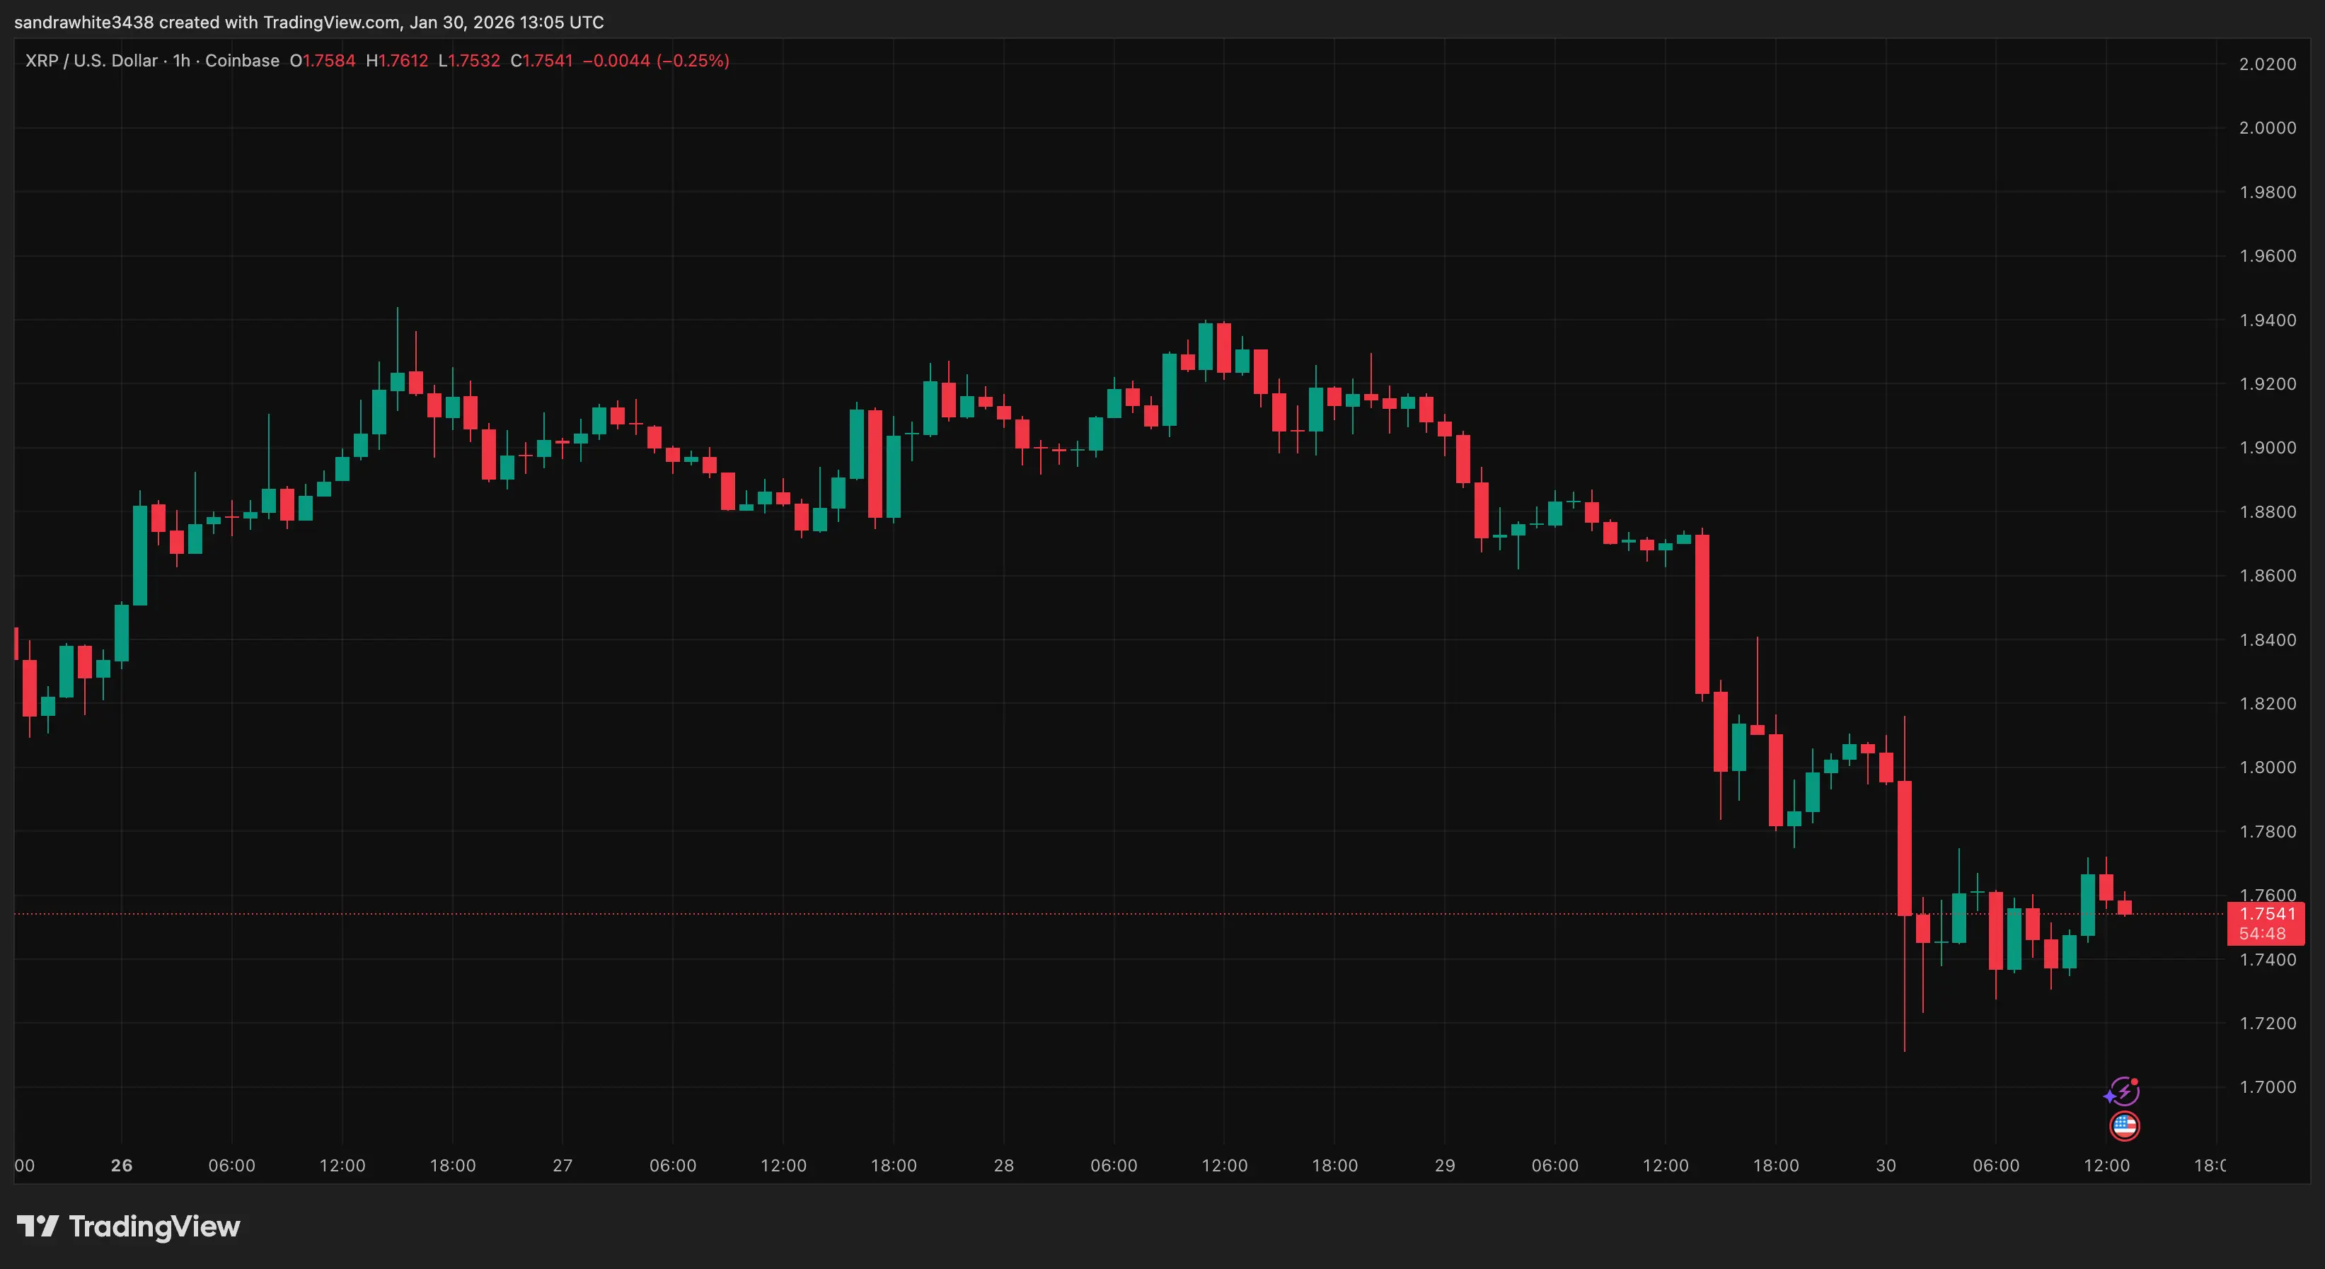Click the 1.9400 price scale label
Image resolution: width=2325 pixels, height=1269 pixels.
2267,320
